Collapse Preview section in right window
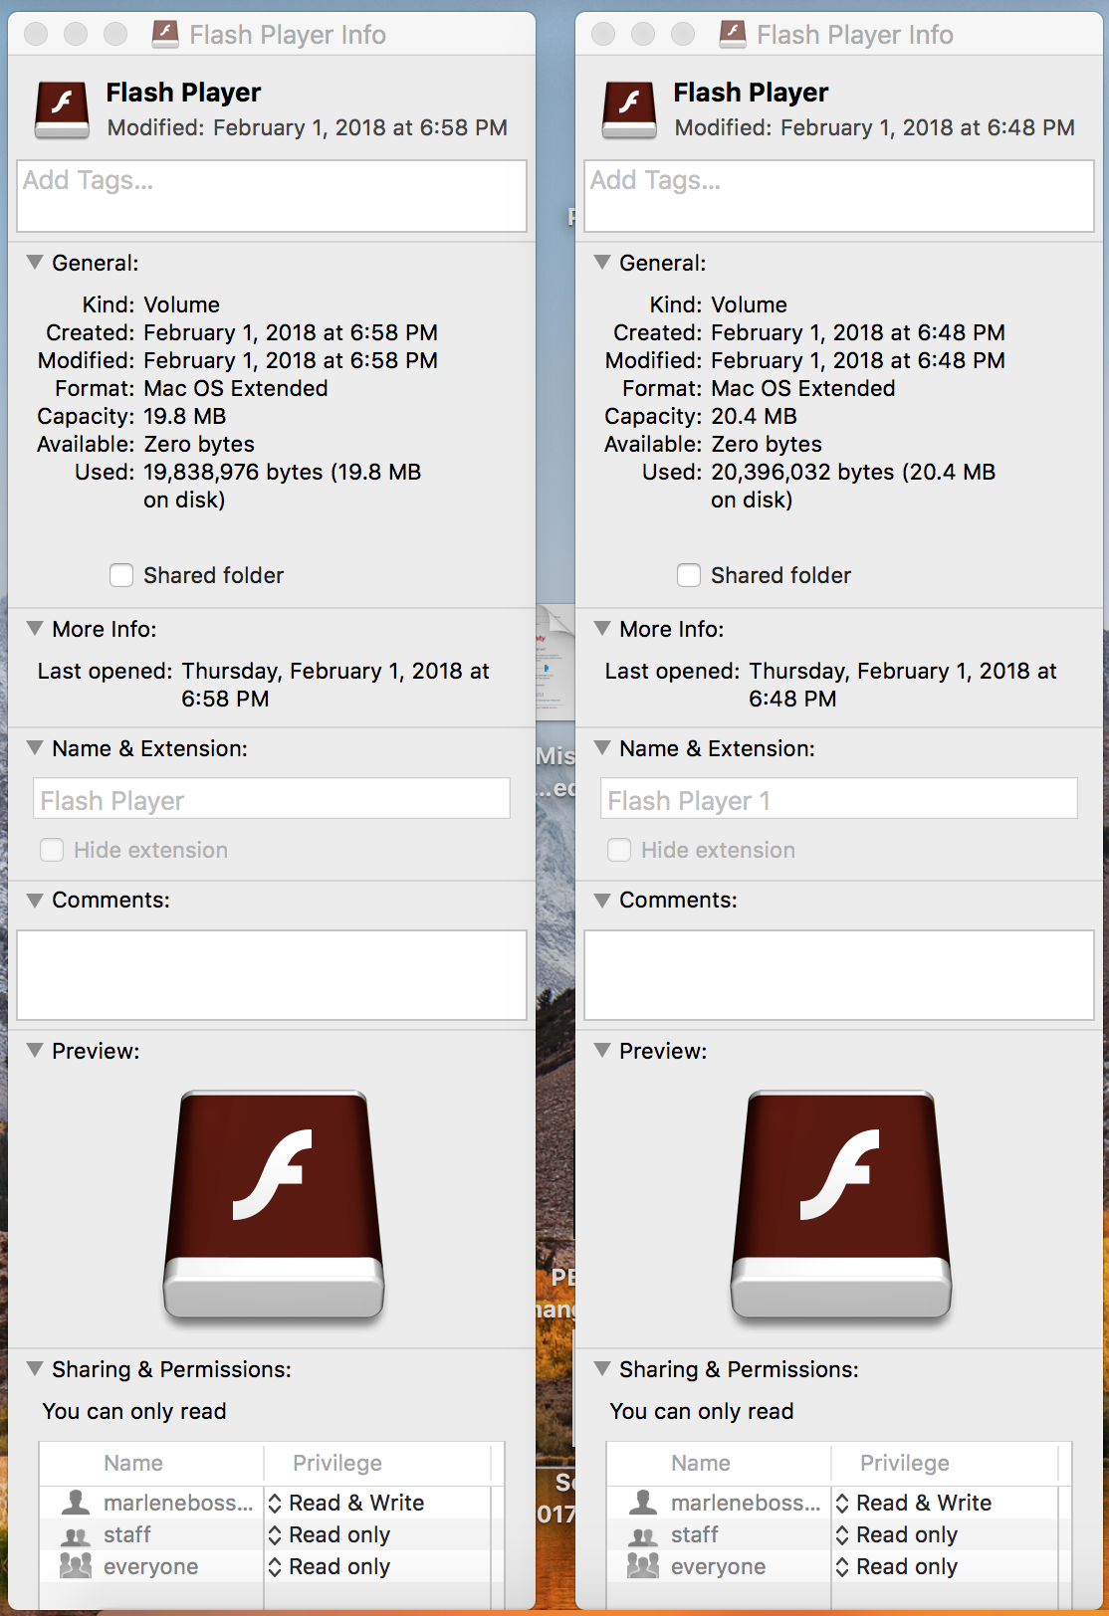The height and width of the screenshot is (1616, 1109). [x=602, y=1051]
